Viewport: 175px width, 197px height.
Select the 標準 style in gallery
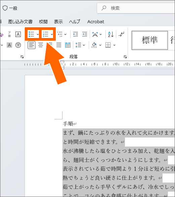point(150,40)
